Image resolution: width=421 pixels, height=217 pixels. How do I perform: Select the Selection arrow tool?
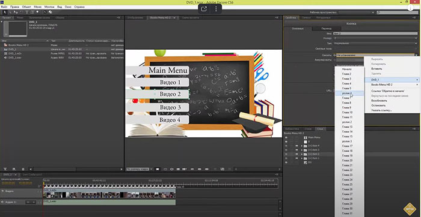click(5, 12)
